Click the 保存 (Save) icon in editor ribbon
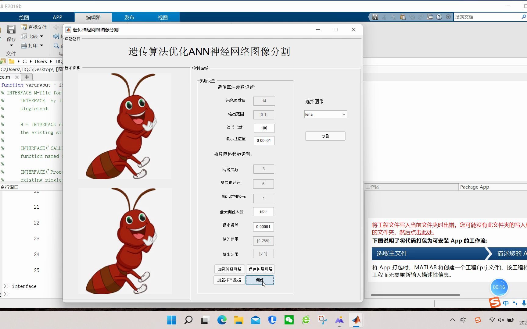The image size is (527, 329). coord(11,29)
